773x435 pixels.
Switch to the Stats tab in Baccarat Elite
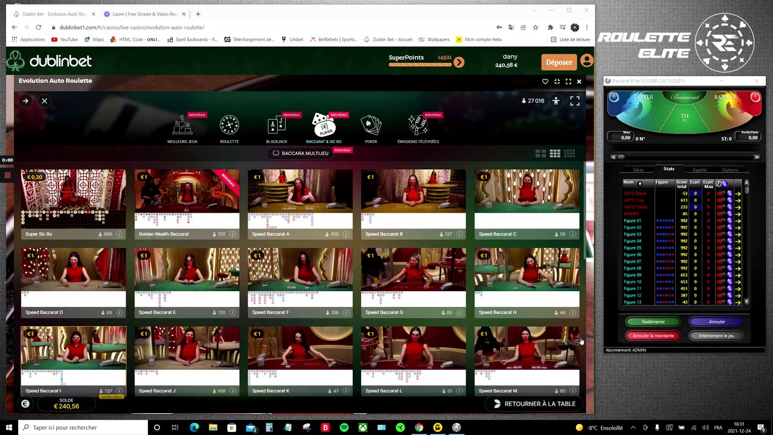click(x=669, y=169)
